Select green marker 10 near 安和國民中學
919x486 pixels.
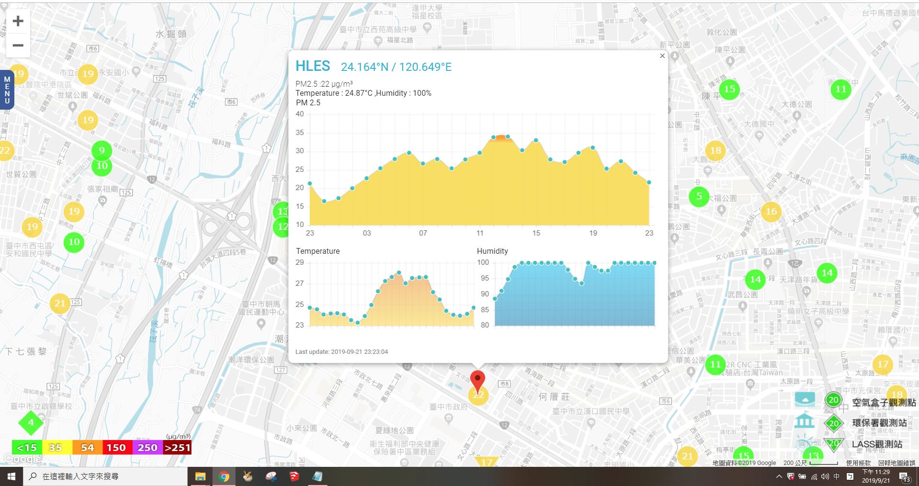coord(74,242)
